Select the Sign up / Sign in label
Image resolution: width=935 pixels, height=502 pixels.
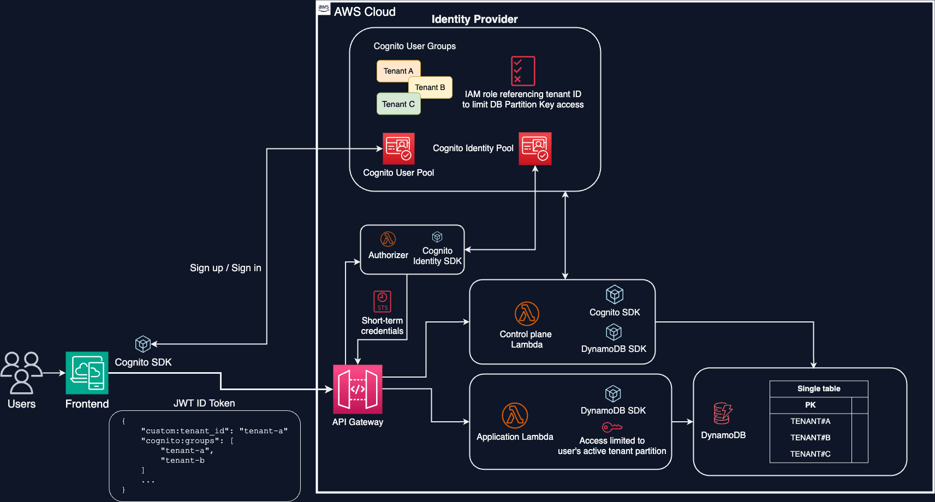(x=225, y=268)
